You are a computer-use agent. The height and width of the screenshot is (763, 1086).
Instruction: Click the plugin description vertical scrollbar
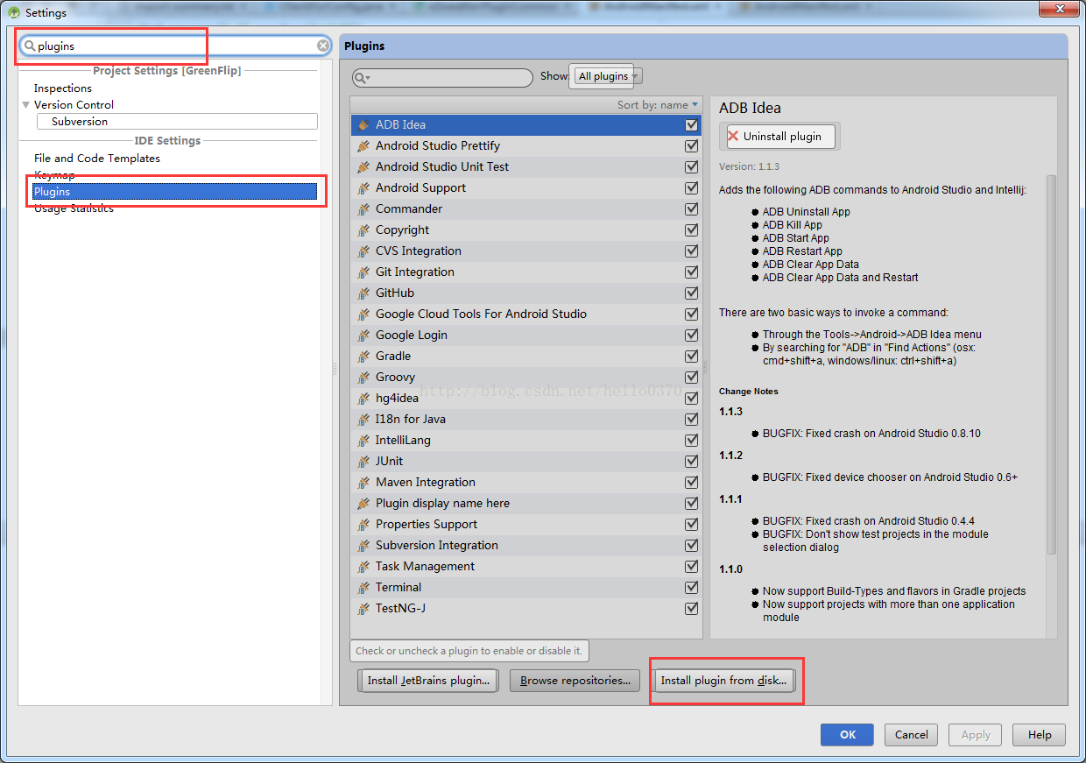click(1052, 364)
